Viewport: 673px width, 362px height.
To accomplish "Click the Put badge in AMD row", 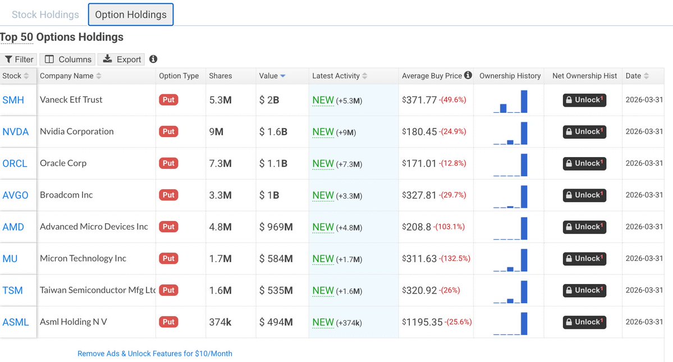I will point(169,227).
